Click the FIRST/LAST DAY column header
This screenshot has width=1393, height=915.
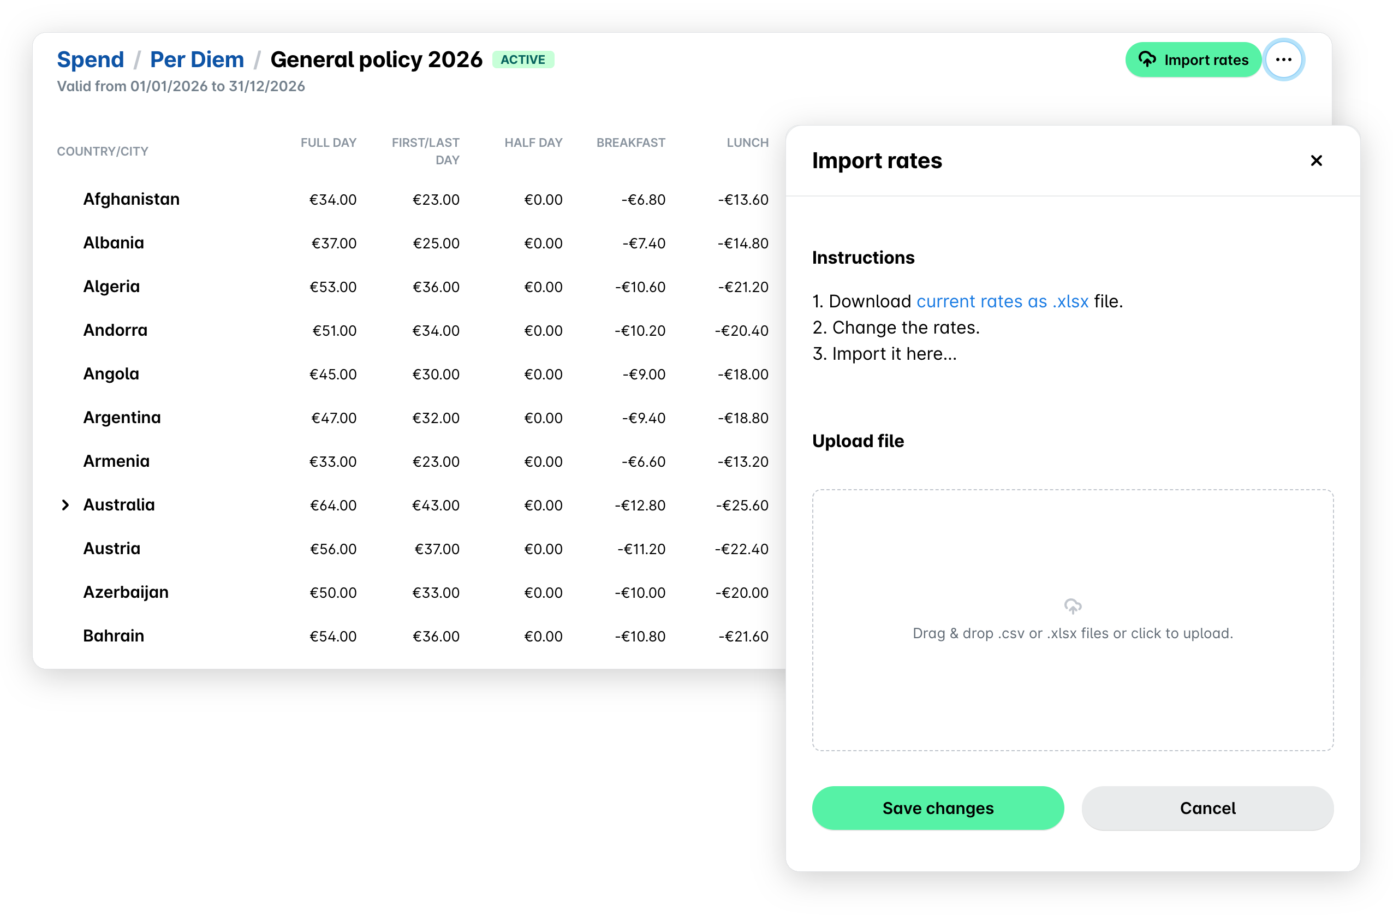426,151
